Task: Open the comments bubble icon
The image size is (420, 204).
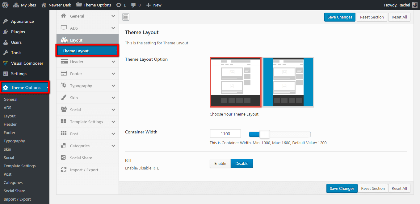Action: point(133,5)
